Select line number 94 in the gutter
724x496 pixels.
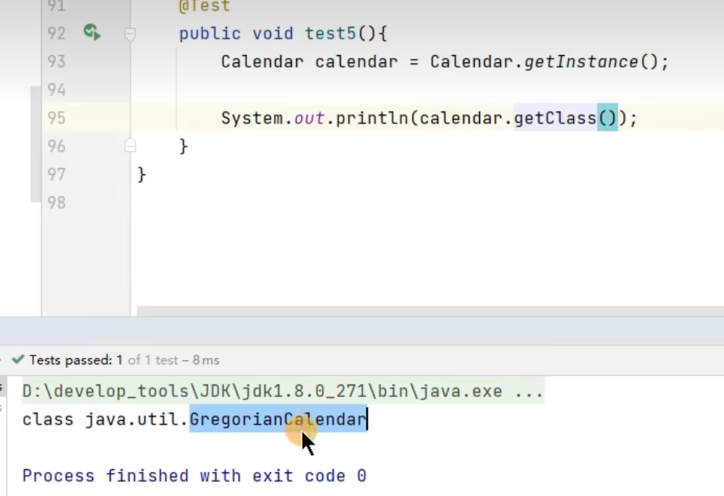click(x=57, y=89)
